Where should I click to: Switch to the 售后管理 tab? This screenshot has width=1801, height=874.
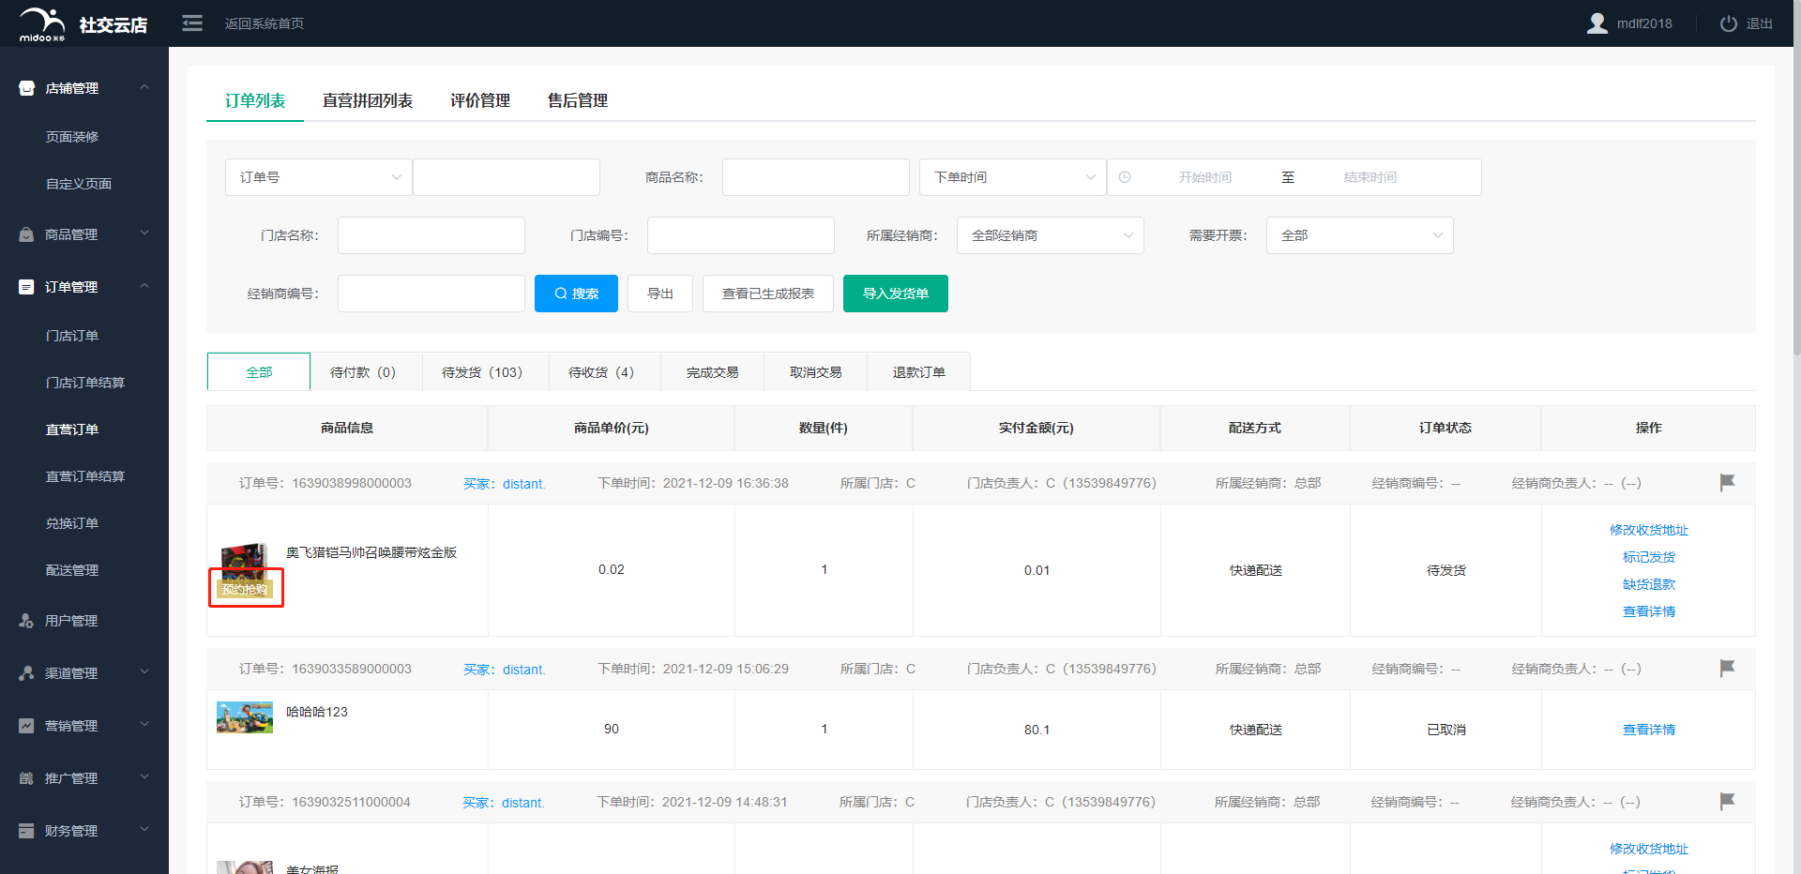[578, 100]
